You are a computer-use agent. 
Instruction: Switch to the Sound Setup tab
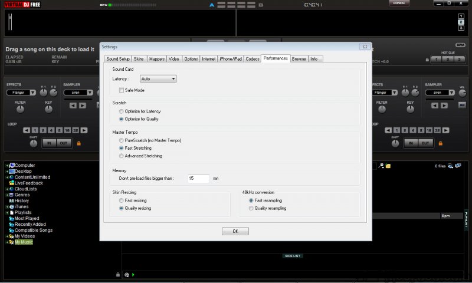[x=118, y=59]
